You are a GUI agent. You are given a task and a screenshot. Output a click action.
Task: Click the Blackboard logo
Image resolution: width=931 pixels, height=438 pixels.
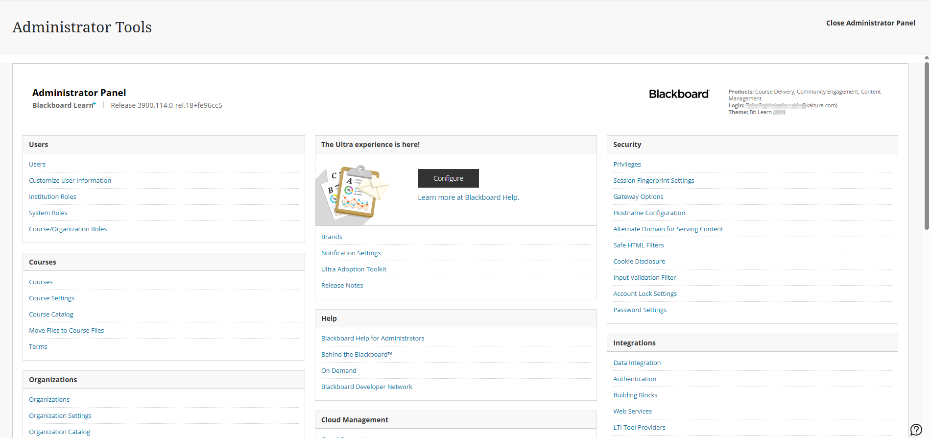(x=679, y=94)
